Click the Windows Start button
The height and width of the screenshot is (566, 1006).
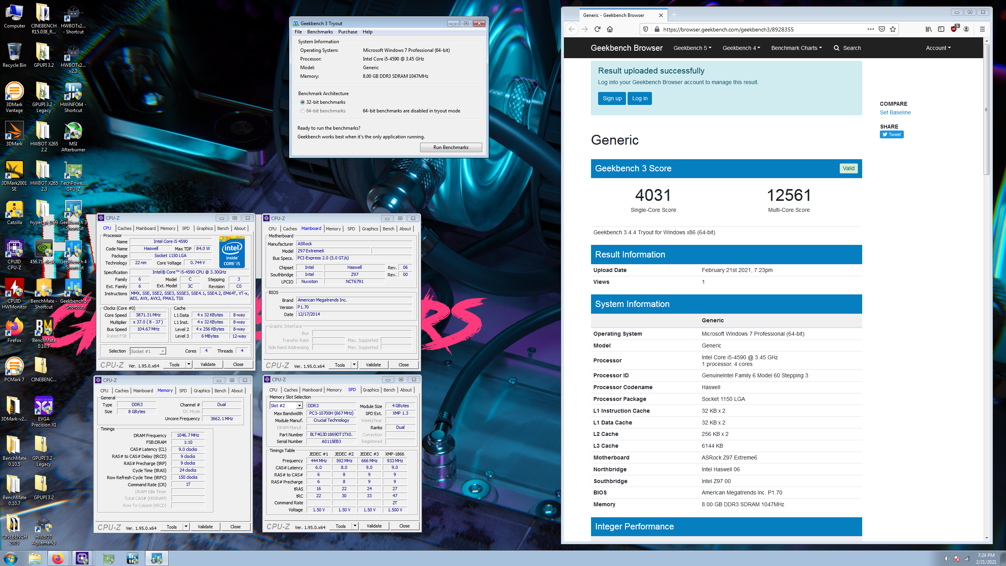click(x=11, y=558)
